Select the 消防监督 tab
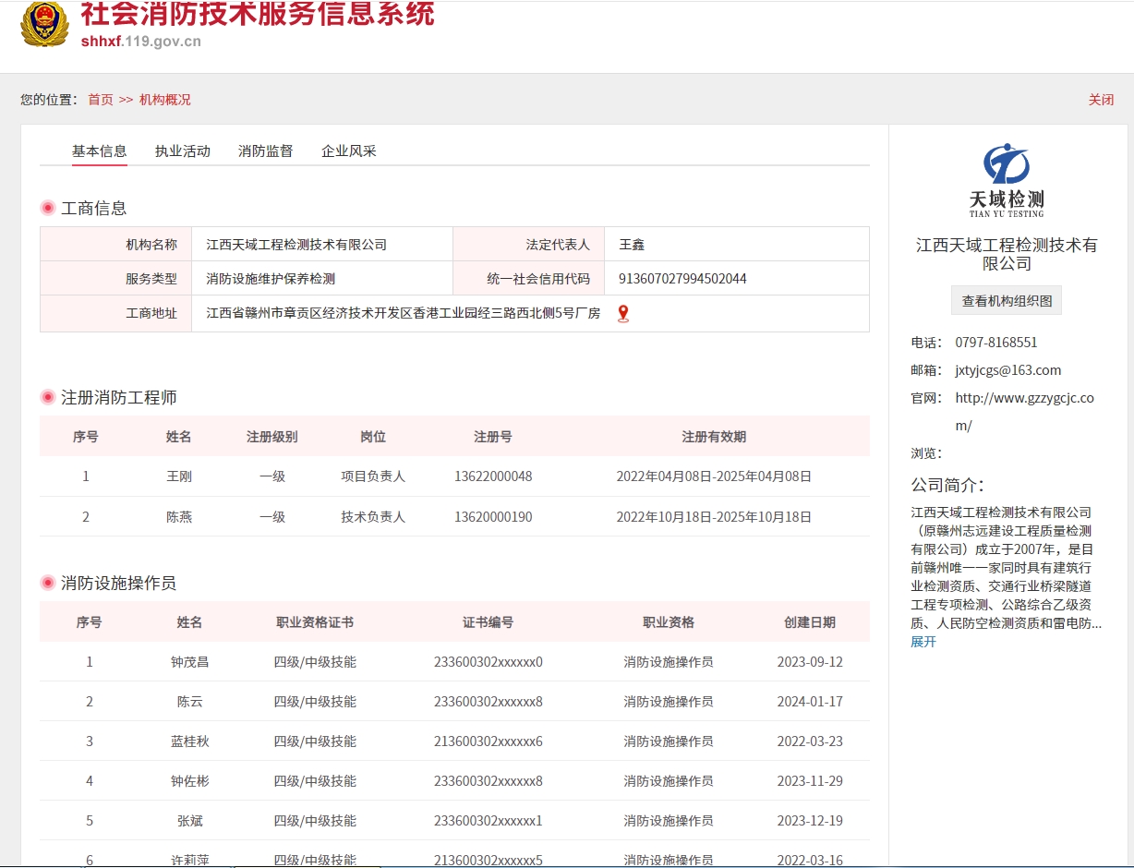This screenshot has width=1134, height=868. tap(266, 151)
